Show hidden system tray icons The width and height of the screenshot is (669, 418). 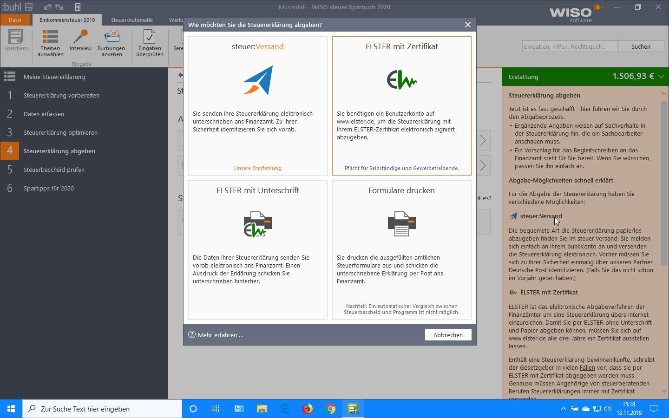(563, 409)
